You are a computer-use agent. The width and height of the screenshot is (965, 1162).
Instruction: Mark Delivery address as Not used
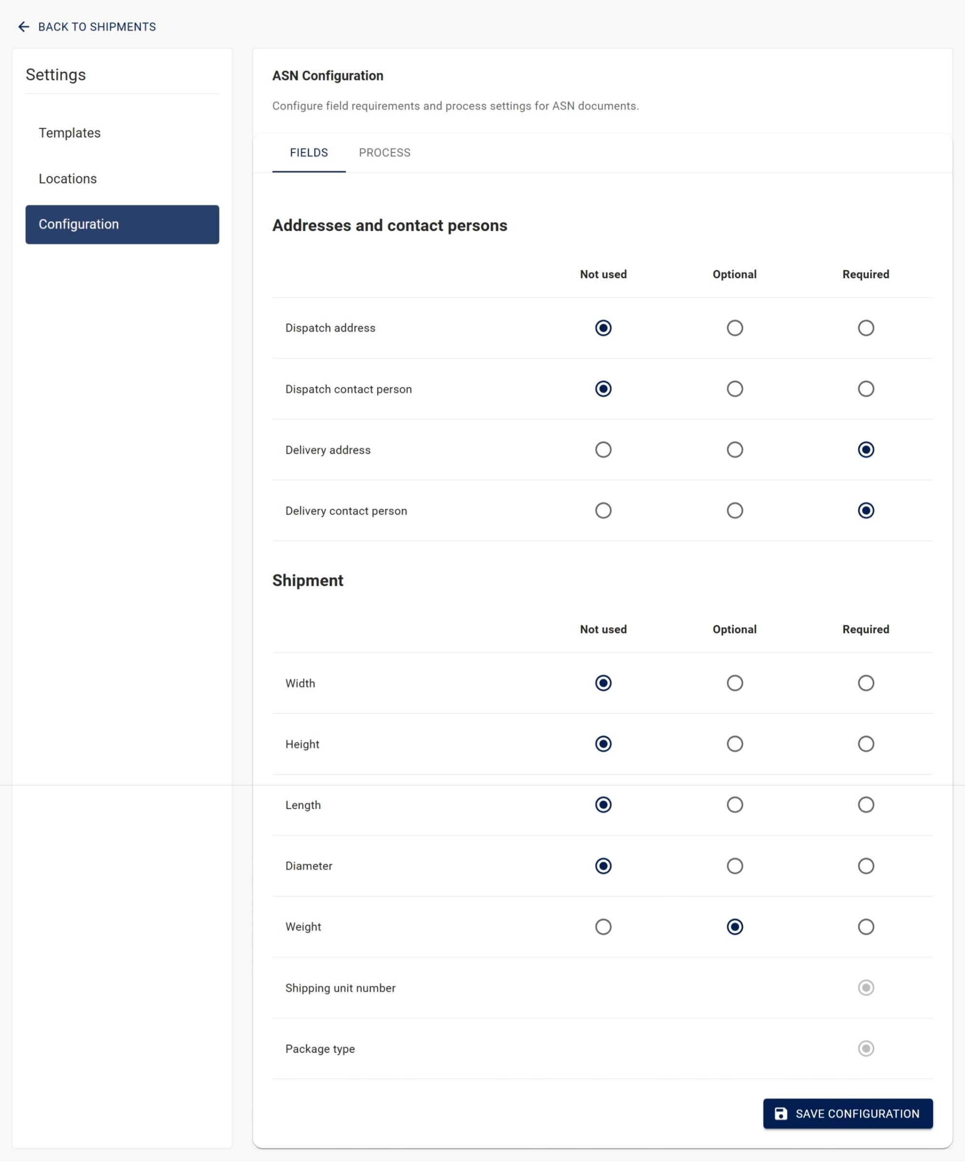tap(603, 450)
